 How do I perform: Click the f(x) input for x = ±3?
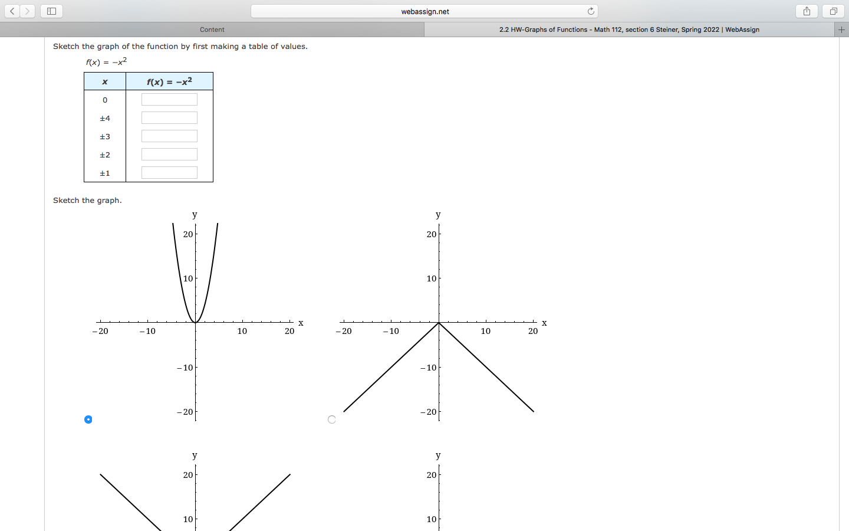[x=169, y=136]
